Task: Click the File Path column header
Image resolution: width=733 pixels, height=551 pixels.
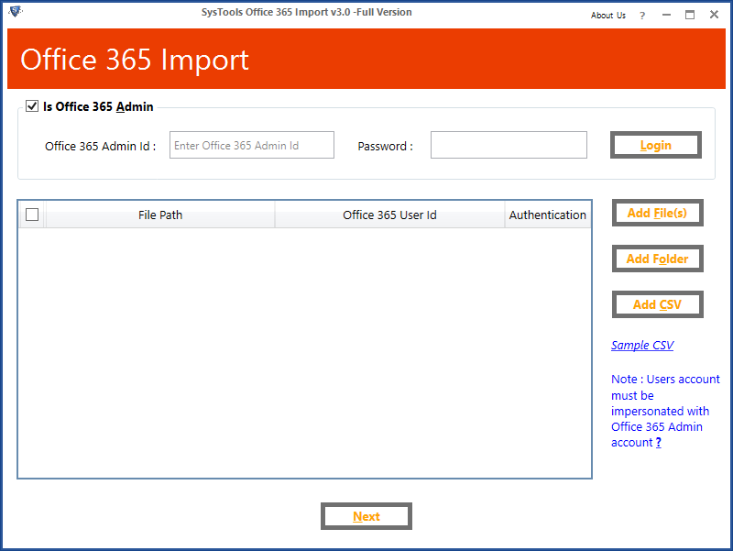Action: click(160, 215)
